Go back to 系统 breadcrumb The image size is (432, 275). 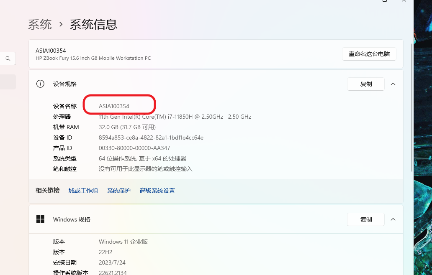(40, 25)
